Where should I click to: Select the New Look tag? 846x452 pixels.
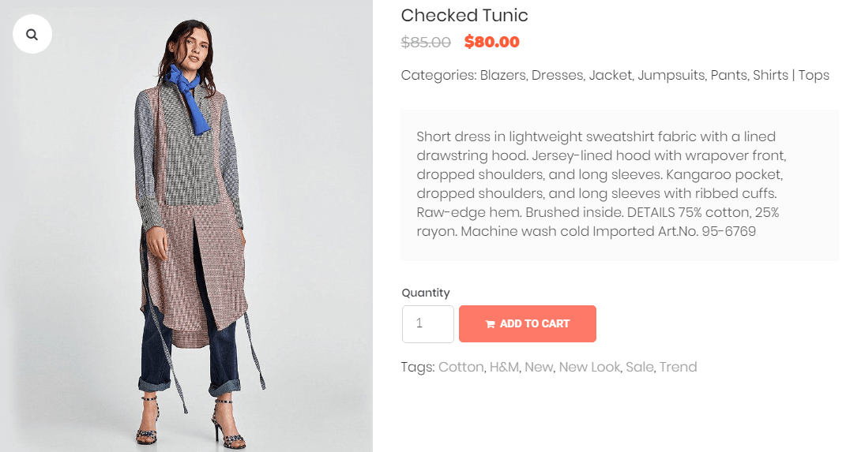589,367
